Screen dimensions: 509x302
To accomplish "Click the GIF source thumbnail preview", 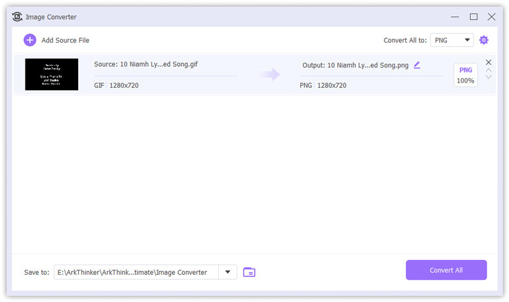I will pyautogui.click(x=52, y=74).
